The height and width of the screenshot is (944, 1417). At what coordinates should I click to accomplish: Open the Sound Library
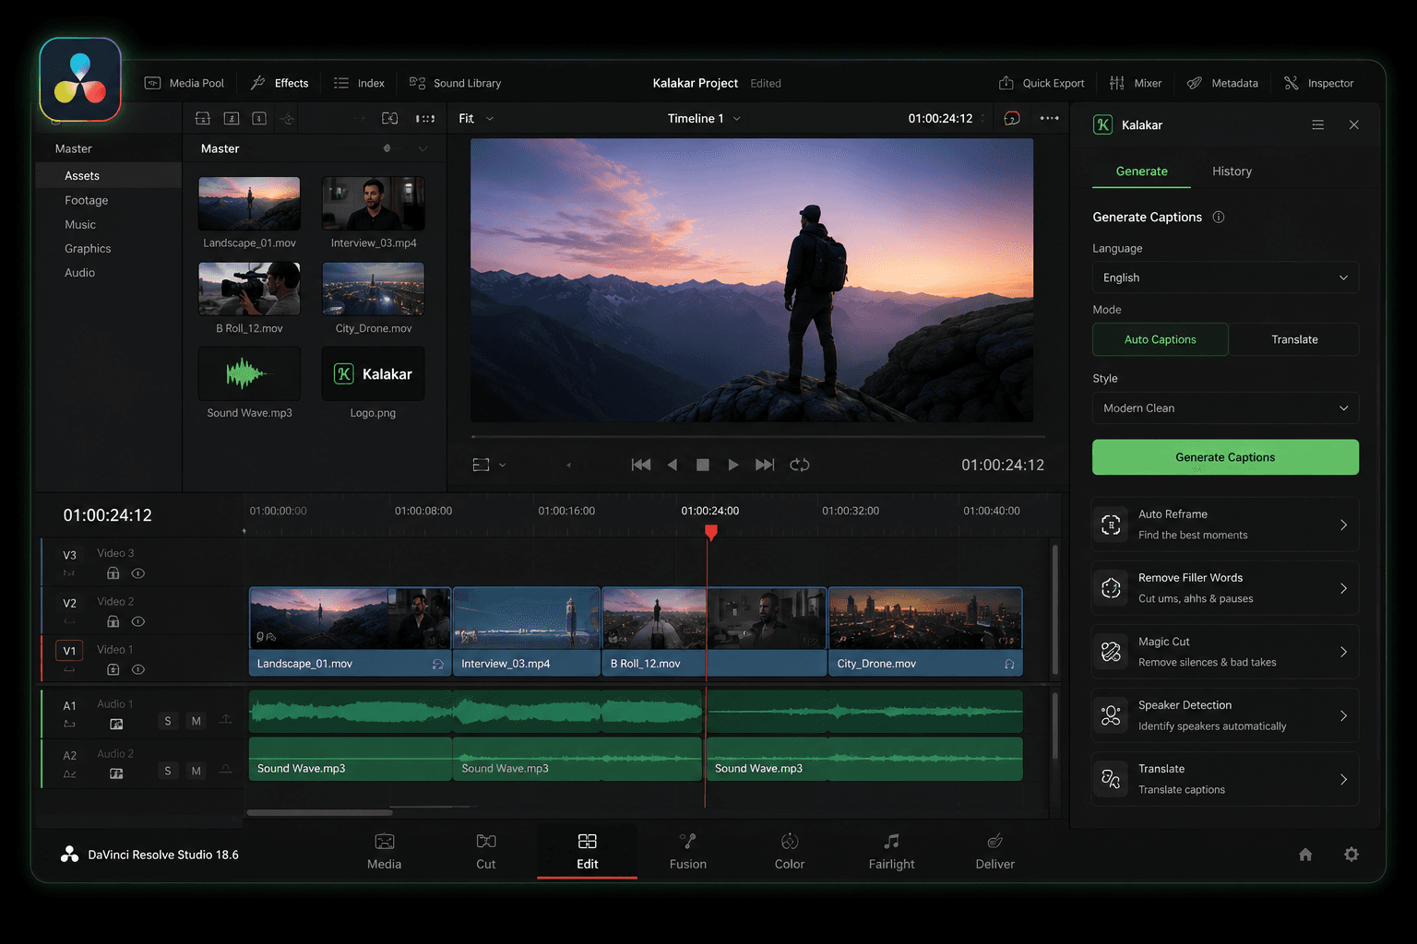pos(456,83)
